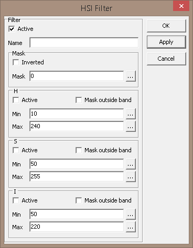Enable Active checkbox in S group
Screen dimensions: 193x248
(16, 150)
